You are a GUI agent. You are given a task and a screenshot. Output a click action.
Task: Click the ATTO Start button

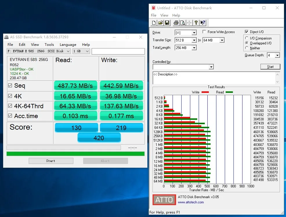270,67
